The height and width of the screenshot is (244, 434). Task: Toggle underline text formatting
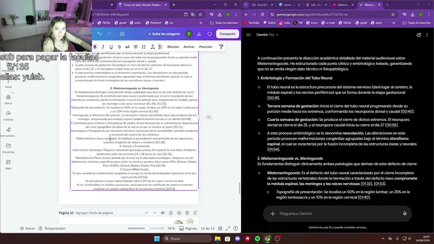[x=111, y=47]
